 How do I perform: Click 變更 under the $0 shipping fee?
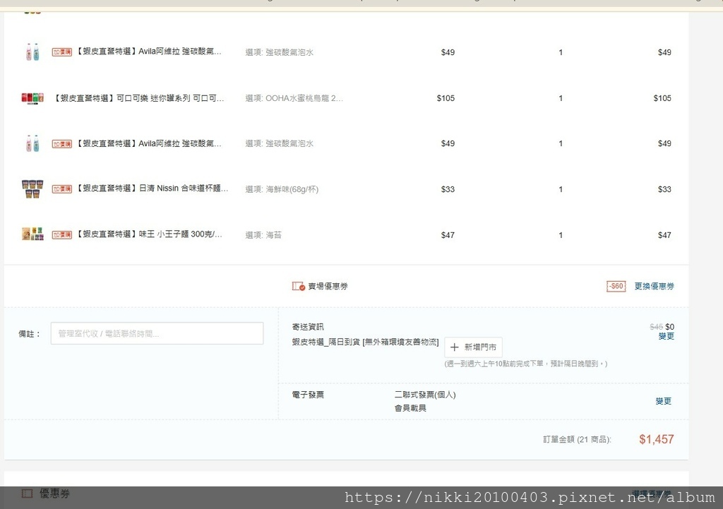click(666, 337)
